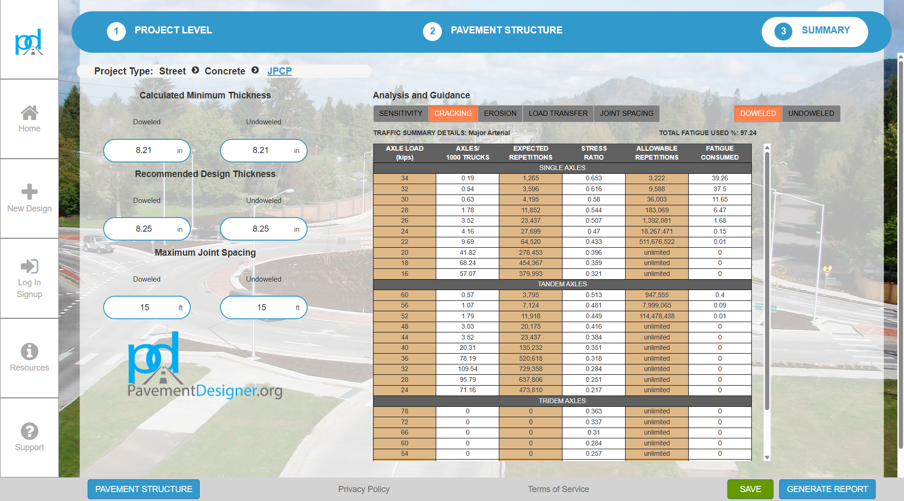Click the green Save button

point(750,489)
